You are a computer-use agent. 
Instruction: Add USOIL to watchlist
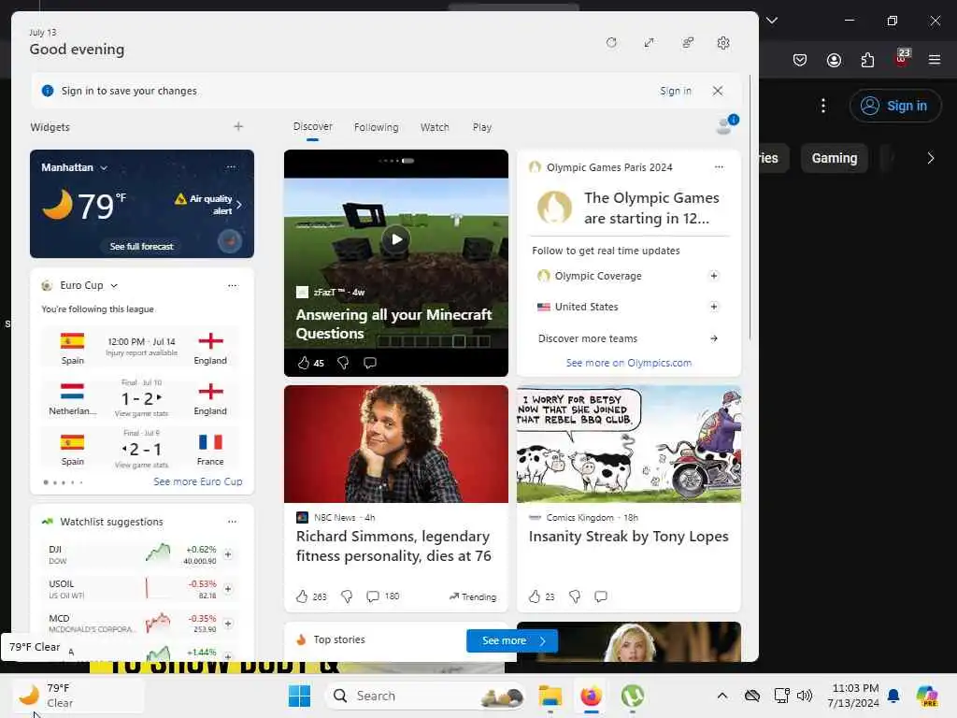point(228,589)
